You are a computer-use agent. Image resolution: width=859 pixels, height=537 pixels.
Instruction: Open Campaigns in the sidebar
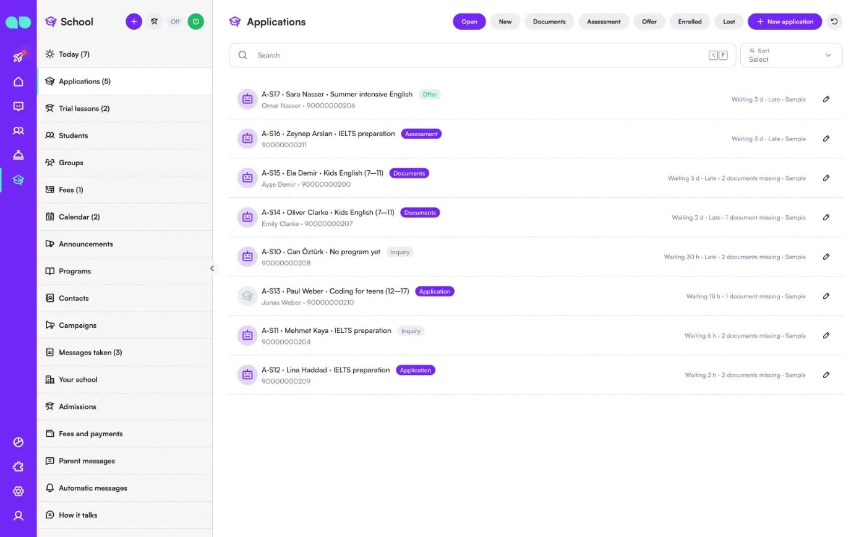tap(125, 325)
